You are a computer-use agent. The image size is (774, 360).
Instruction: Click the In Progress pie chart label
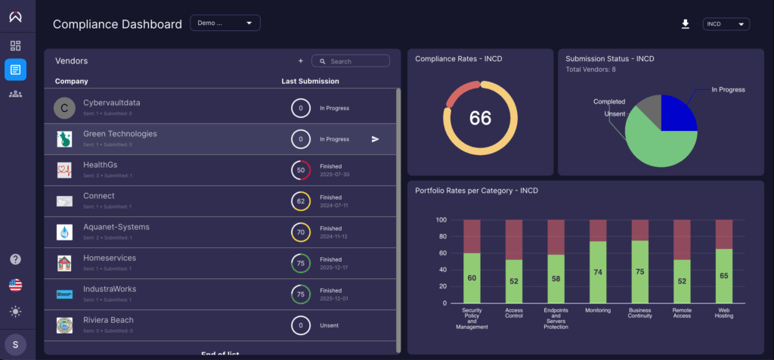[728, 90]
